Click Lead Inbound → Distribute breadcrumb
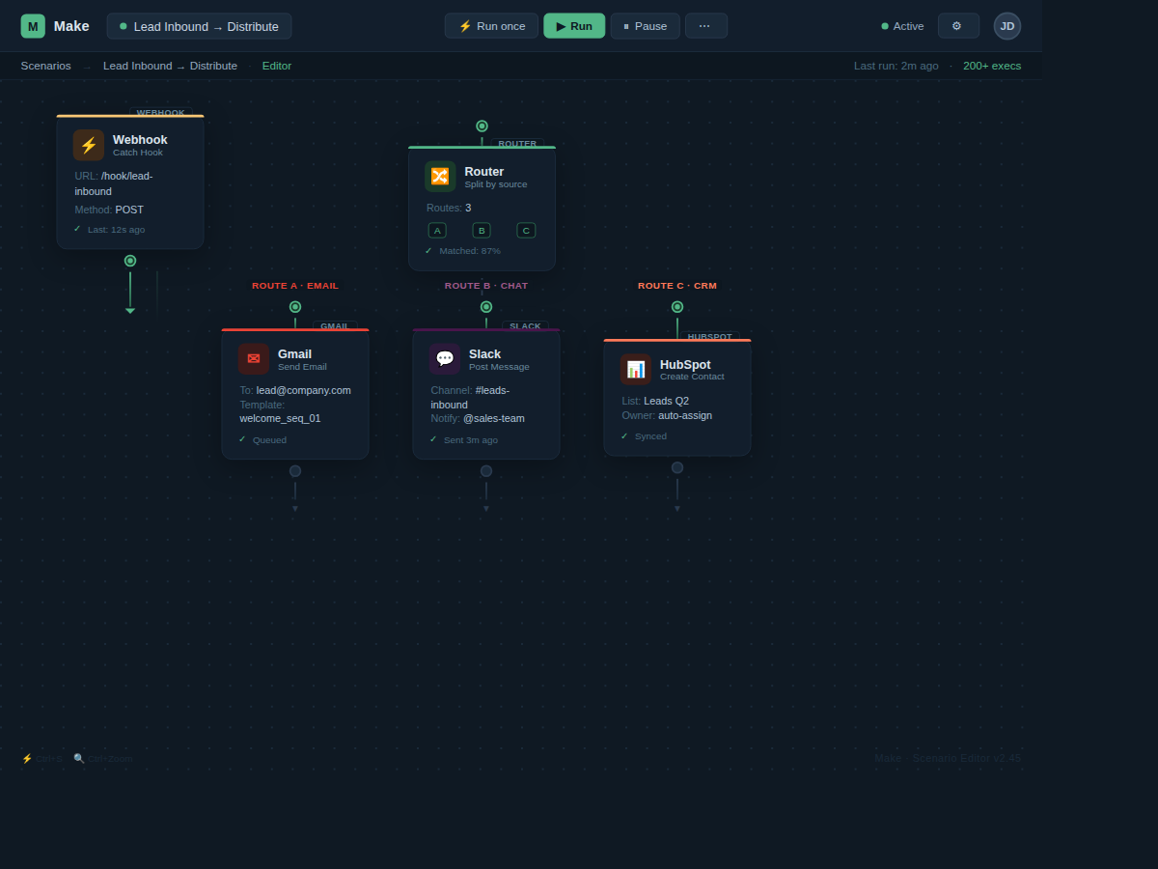Screen dimensions: 1158x869 pos(170,66)
